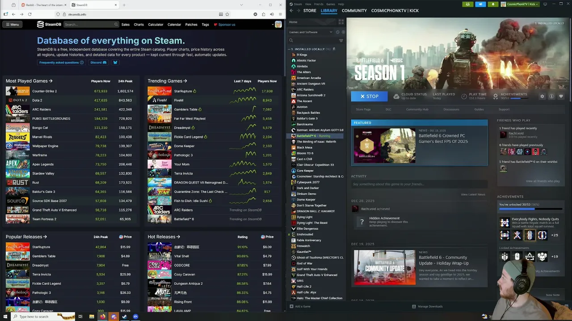Open Community Update news thumbnail

384,267
